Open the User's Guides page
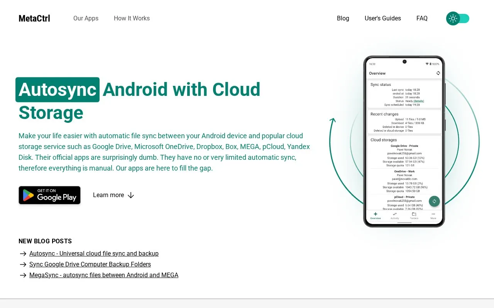Image resolution: width=494 pixels, height=308 pixels. coord(383,18)
